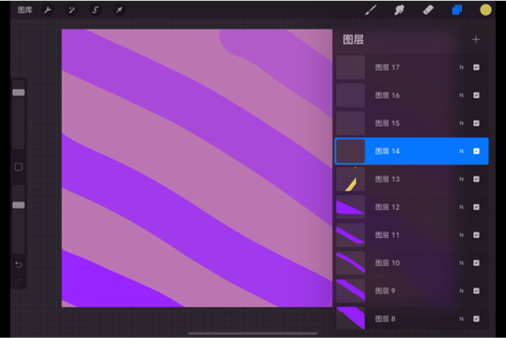Close the Layers panel icon

(x=457, y=10)
